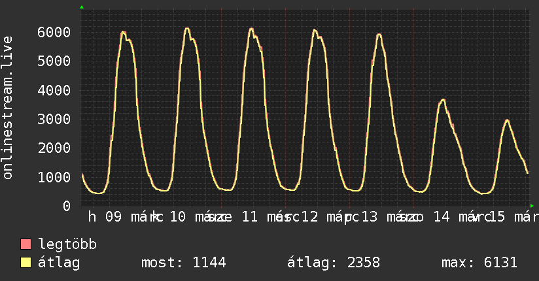Click the green arrow atop the y-axis
This screenshot has height=281, width=539.
[82, 7]
